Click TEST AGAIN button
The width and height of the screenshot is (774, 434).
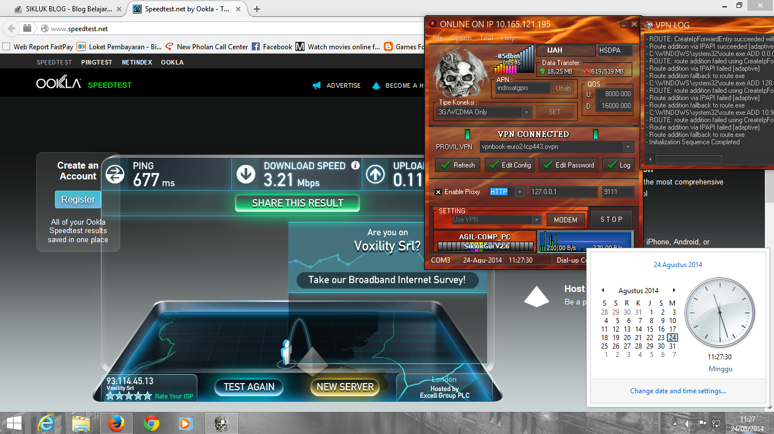(x=249, y=387)
